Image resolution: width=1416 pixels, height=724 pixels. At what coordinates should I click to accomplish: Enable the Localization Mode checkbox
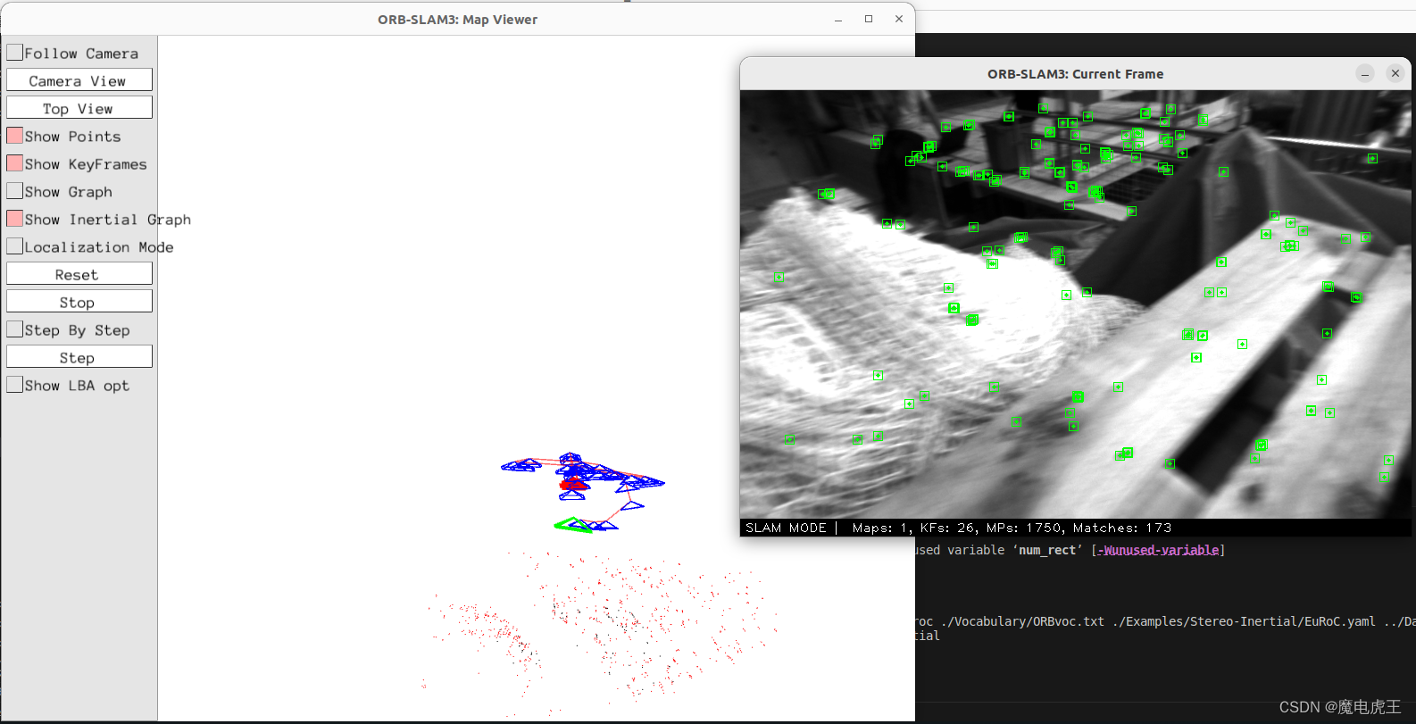15,246
